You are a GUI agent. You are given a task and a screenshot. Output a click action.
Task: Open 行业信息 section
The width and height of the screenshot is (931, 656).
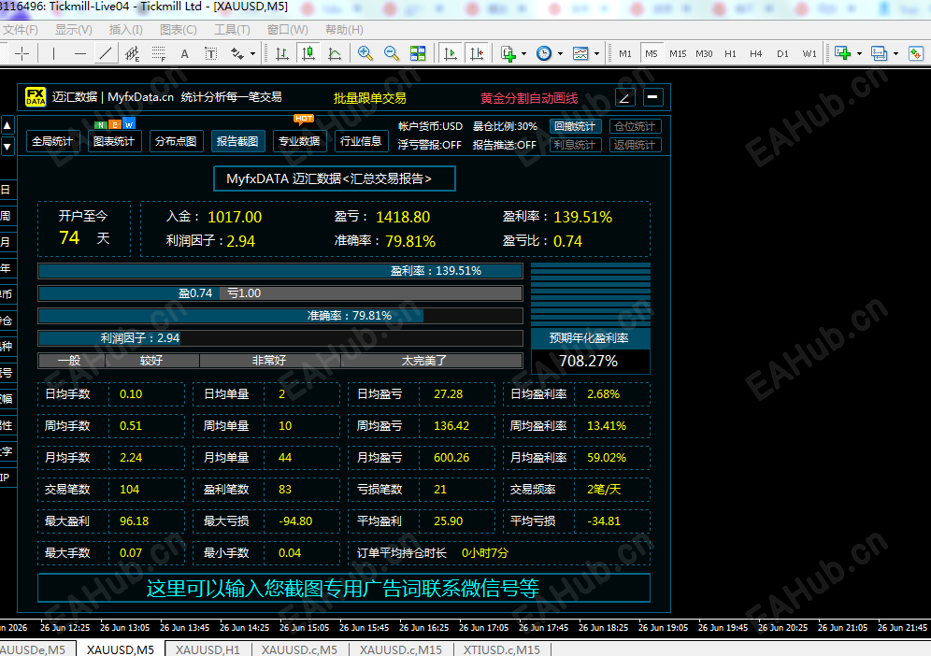point(361,141)
